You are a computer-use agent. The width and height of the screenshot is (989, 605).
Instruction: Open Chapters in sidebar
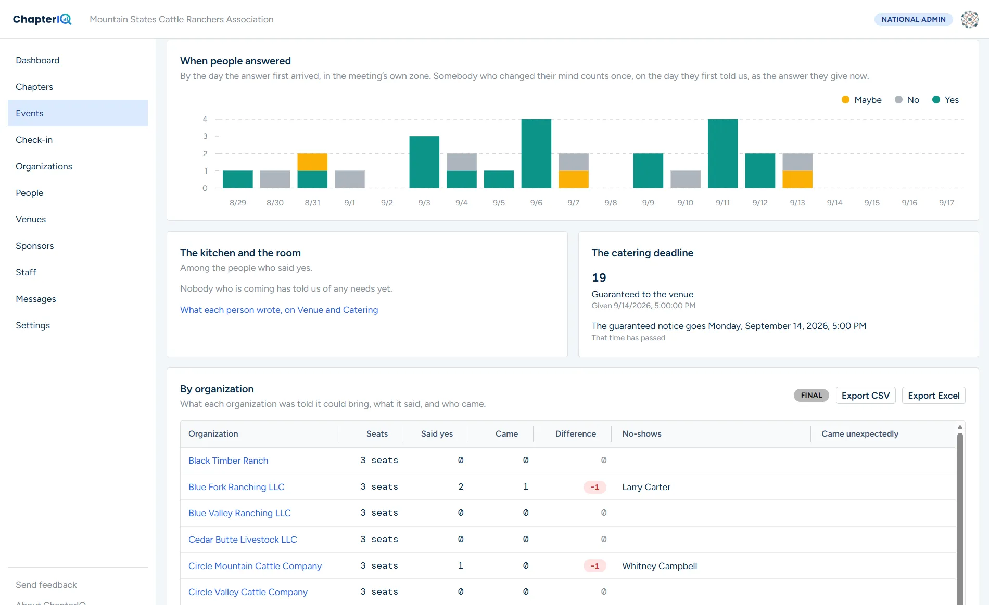(x=78, y=87)
